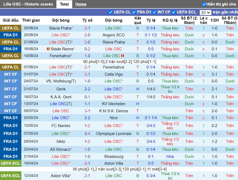Viewport: 238px width, 180px height.
Task: Toggle the Hiển thị ghi chú checkbox
Action: tap(204, 4)
